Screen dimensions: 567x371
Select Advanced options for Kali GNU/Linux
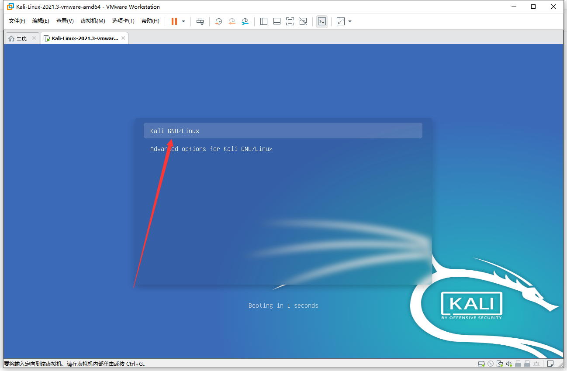(211, 149)
